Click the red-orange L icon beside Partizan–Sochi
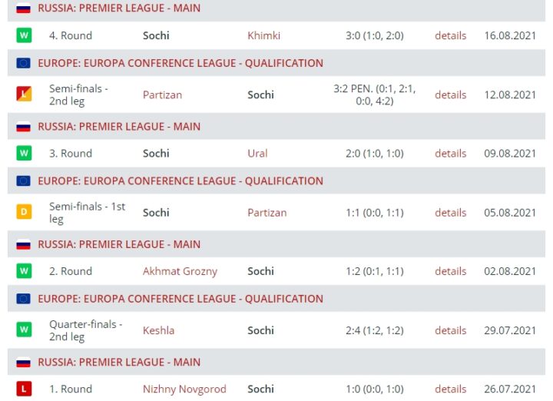This screenshot has height=401, width=553. click(24, 94)
